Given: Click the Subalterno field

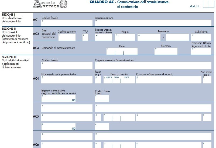Looking at the screenshot, I should point(201,37).
